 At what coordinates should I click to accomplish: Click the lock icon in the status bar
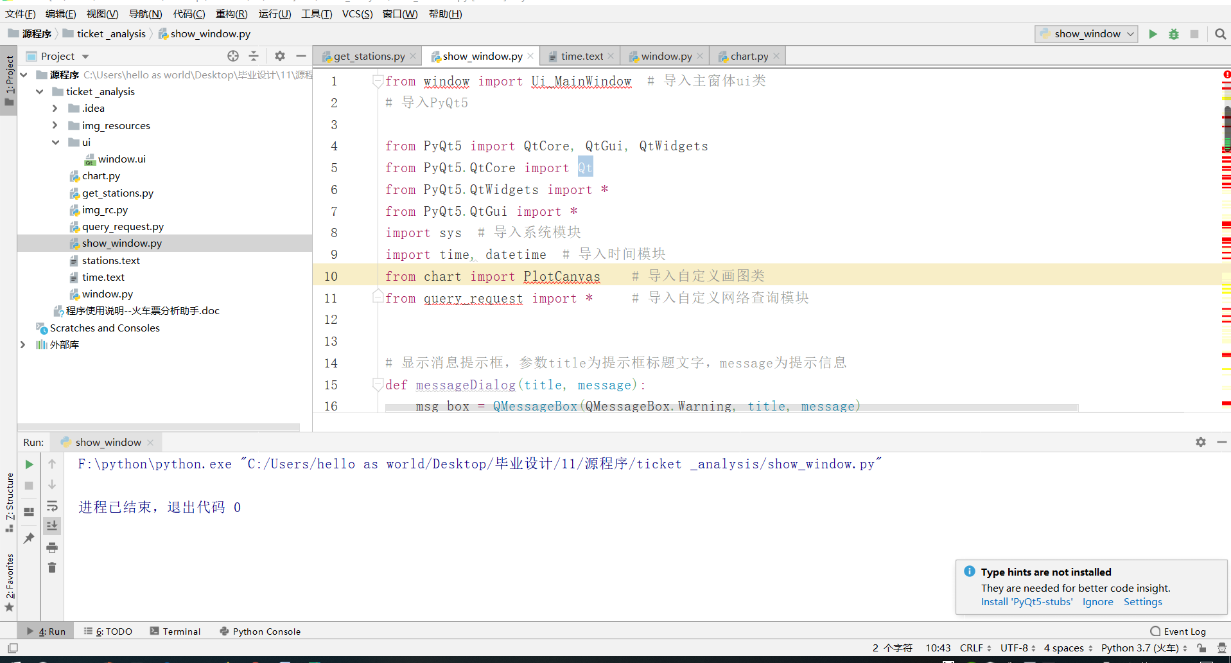click(1201, 648)
